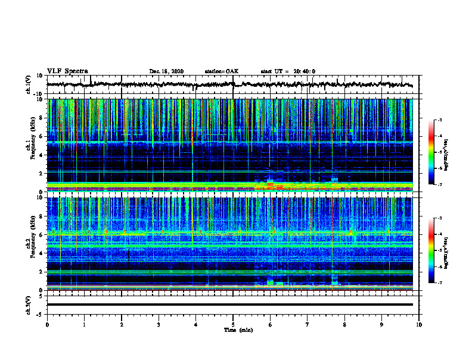Select the date text "Dec. 18, 2020"
Screen dimensions: 472x364
[x=166, y=71]
